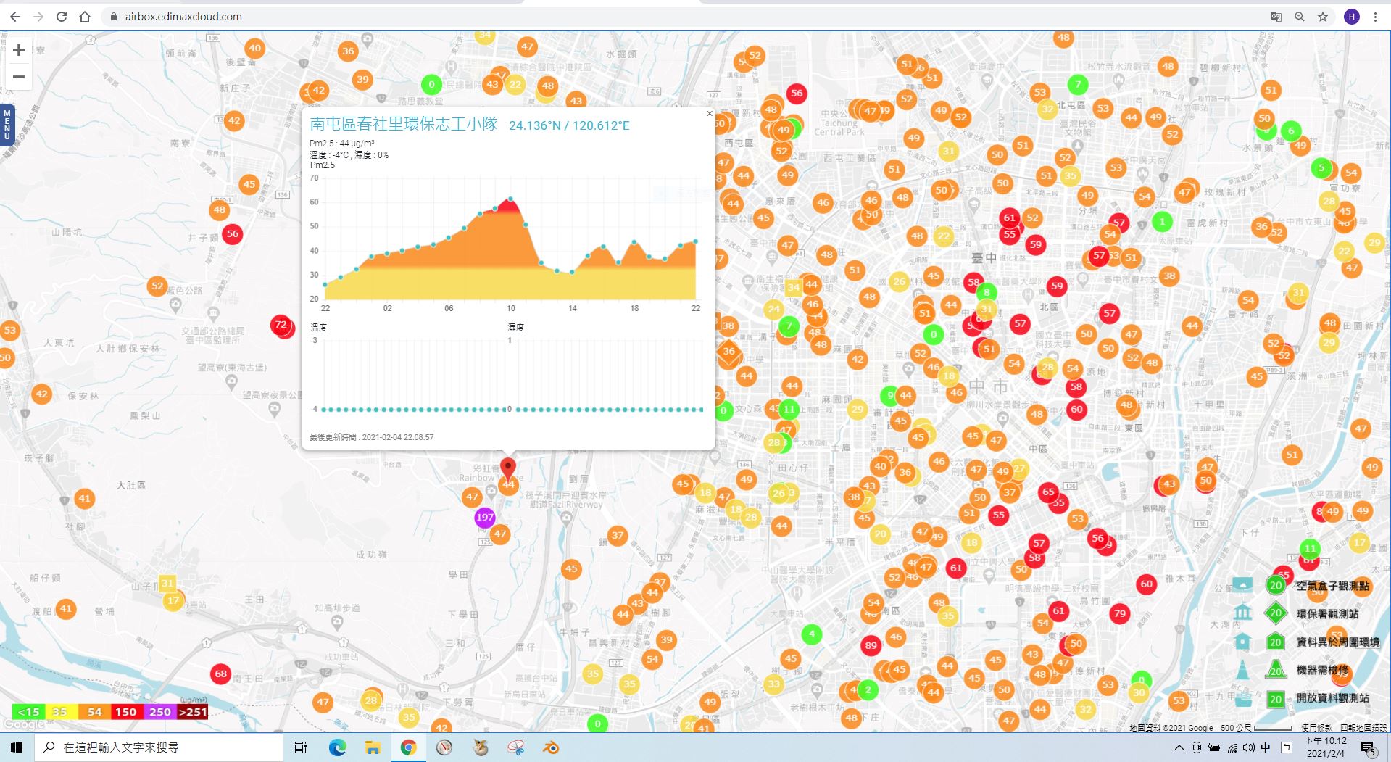The height and width of the screenshot is (762, 1391).
Task: Click the last PM2.5 data point at 22
Action: pyautogui.click(x=696, y=241)
